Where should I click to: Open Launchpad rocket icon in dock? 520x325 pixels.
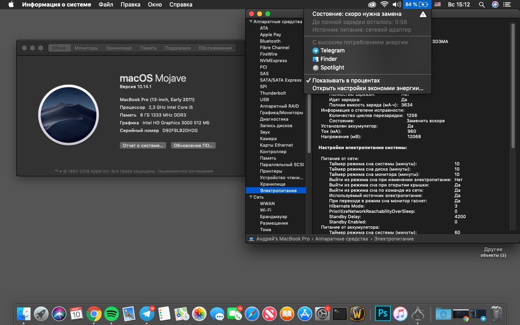pos(41,313)
